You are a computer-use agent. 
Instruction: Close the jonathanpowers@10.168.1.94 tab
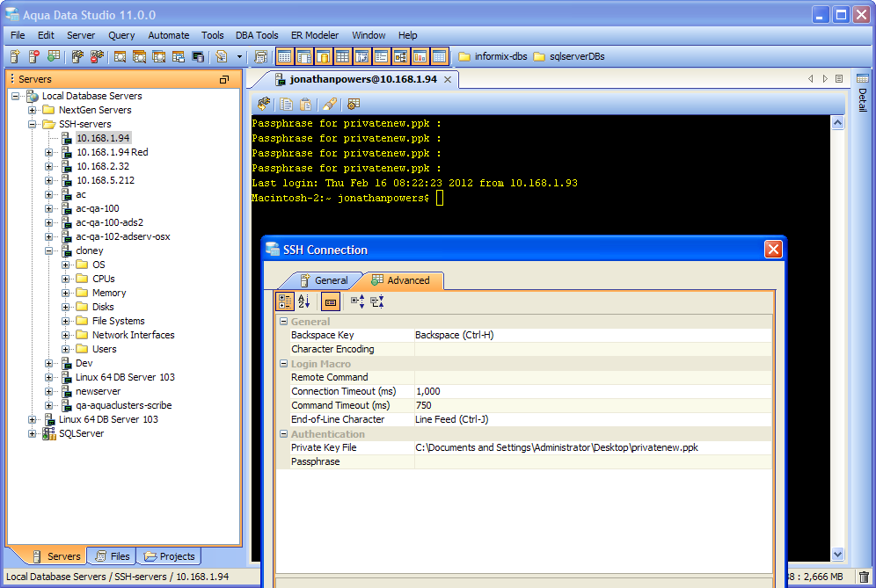pos(448,80)
